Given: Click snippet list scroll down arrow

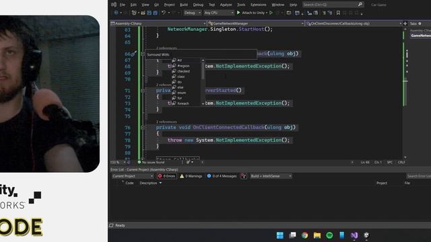Looking at the screenshot, I should (203, 104).
